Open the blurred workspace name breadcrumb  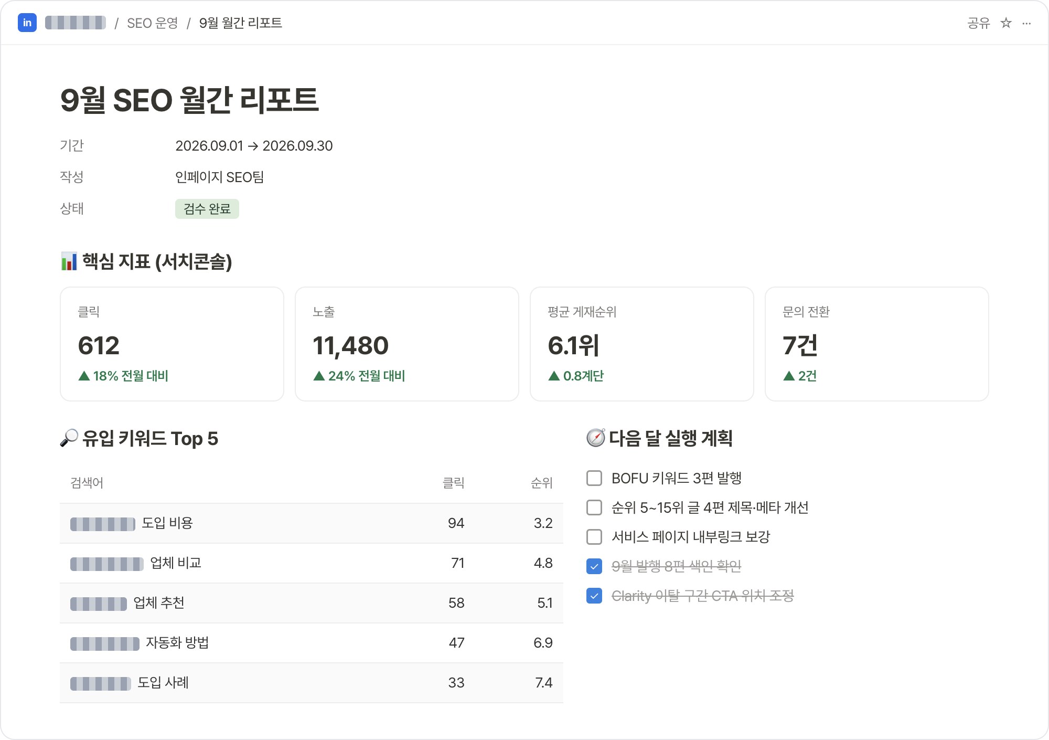(x=76, y=23)
